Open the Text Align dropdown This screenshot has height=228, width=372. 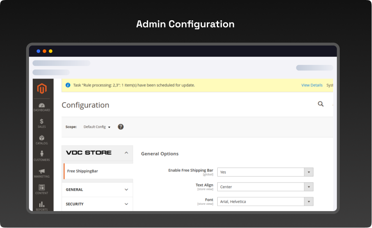click(266, 187)
